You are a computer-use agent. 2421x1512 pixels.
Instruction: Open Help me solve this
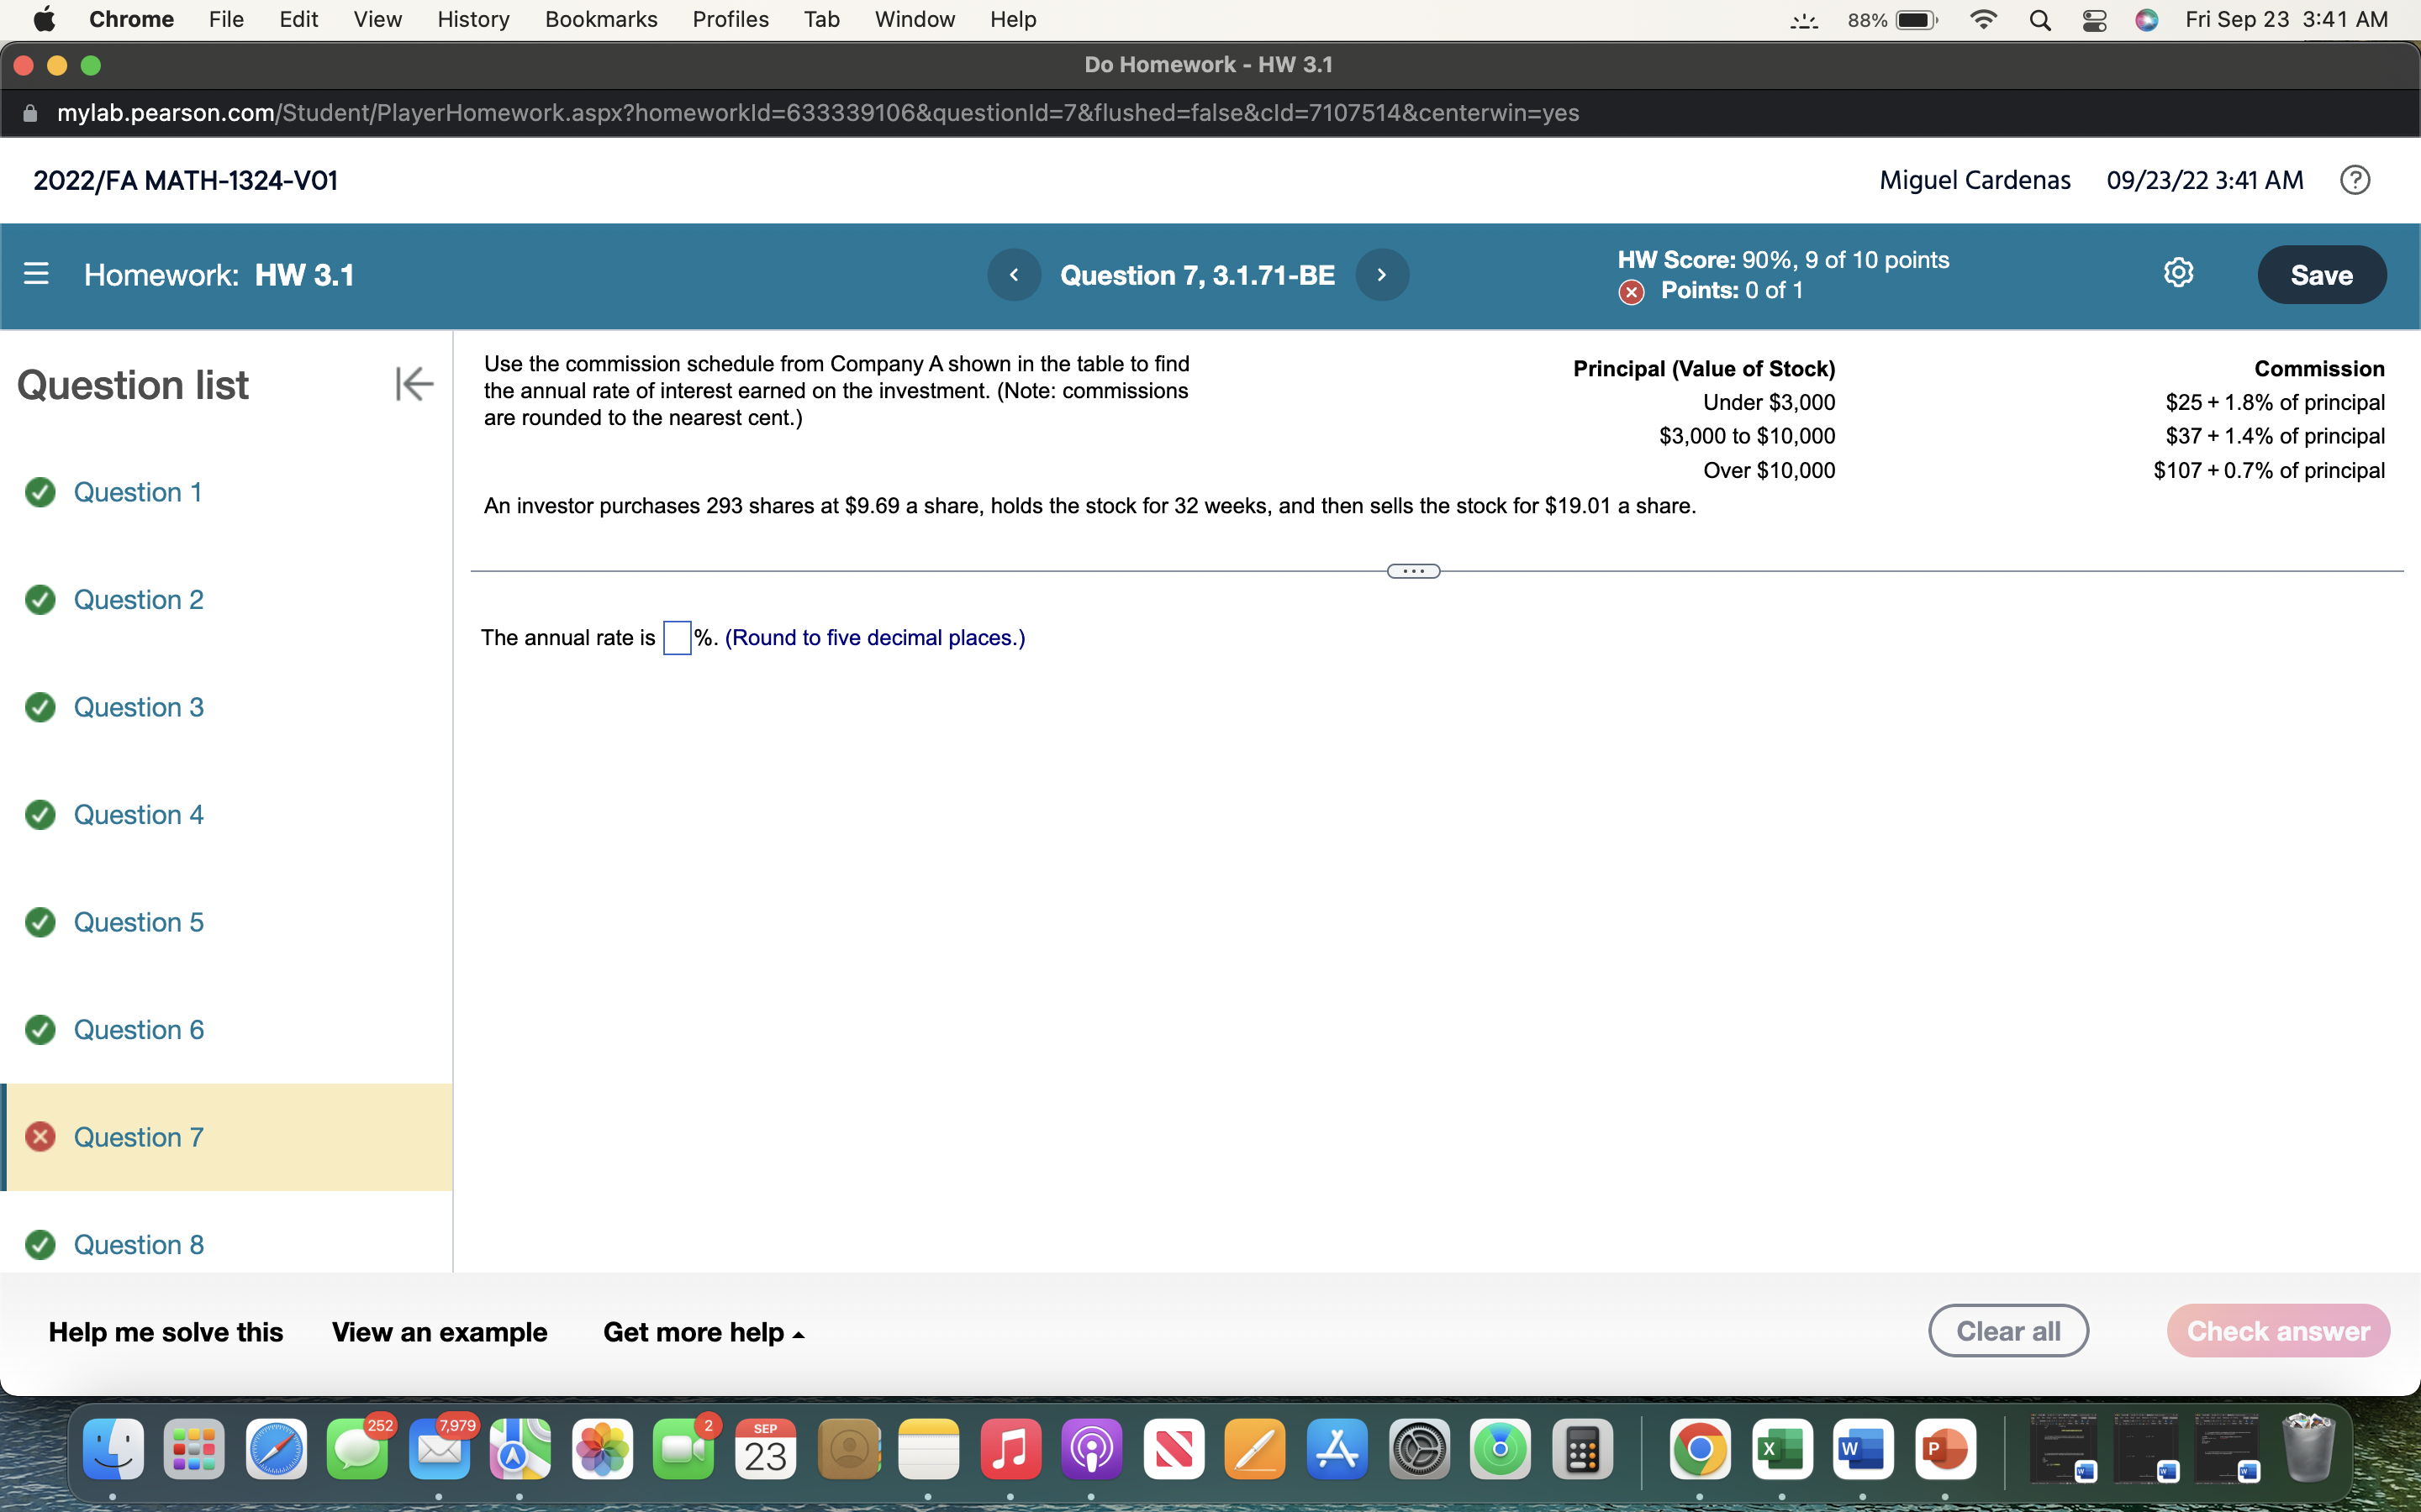[x=166, y=1331]
